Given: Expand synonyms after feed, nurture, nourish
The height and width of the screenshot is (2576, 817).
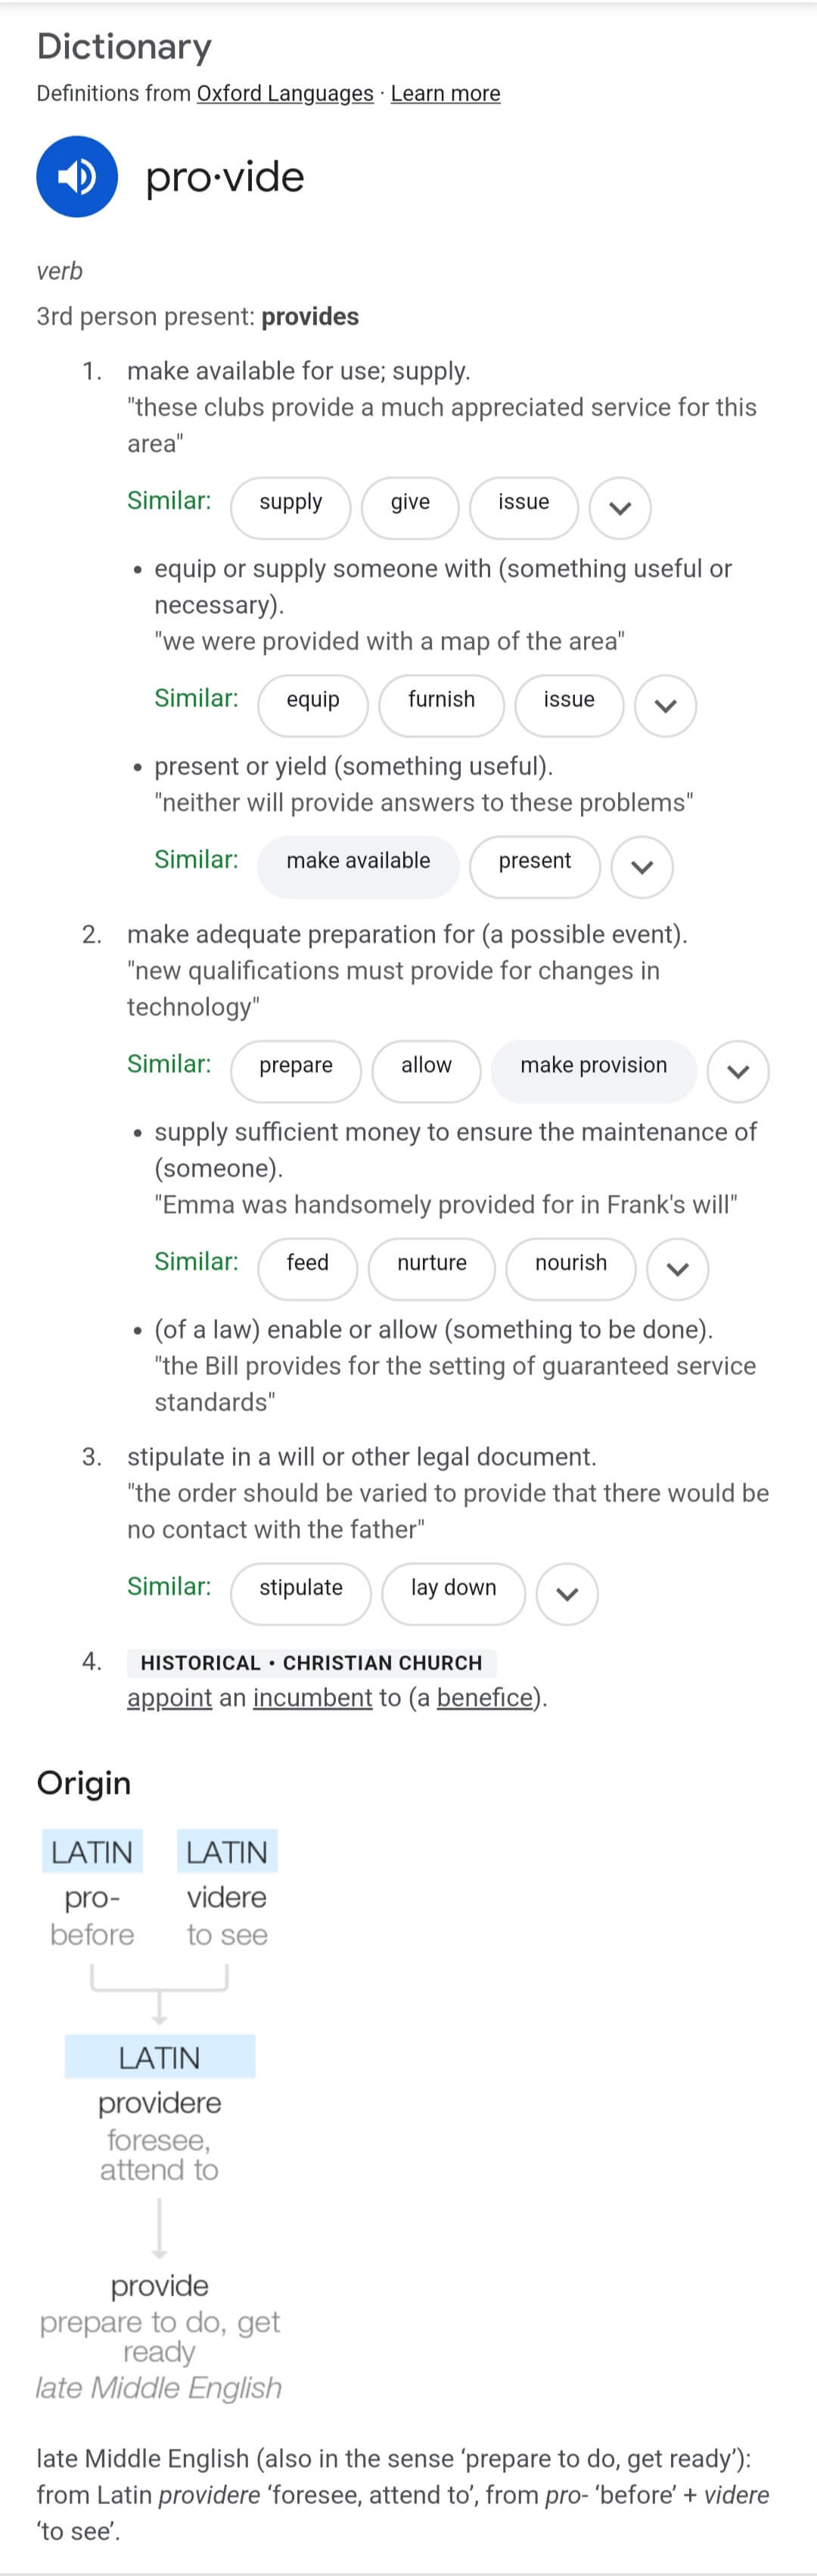Looking at the screenshot, I should coord(677,1269).
